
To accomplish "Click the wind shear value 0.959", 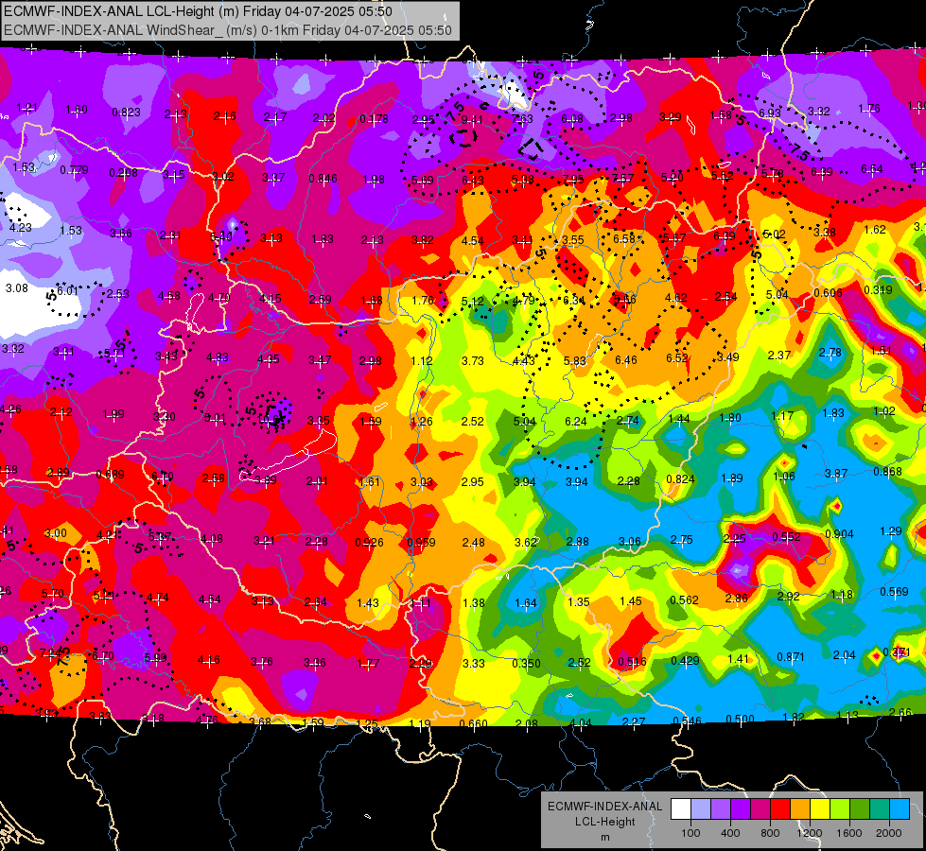I will pyautogui.click(x=421, y=542).
